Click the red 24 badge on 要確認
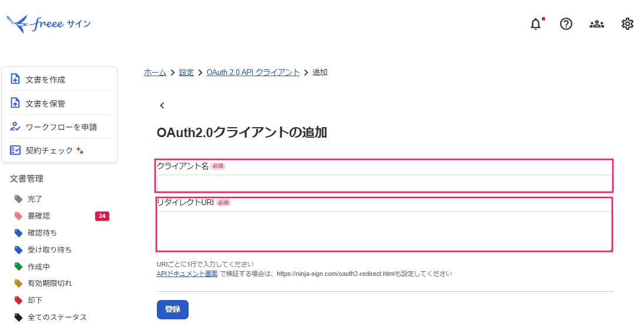The image size is (644, 324). (102, 216)
